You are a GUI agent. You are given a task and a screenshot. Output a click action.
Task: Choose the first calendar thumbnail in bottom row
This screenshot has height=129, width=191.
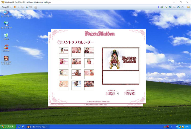coord(64,85)
